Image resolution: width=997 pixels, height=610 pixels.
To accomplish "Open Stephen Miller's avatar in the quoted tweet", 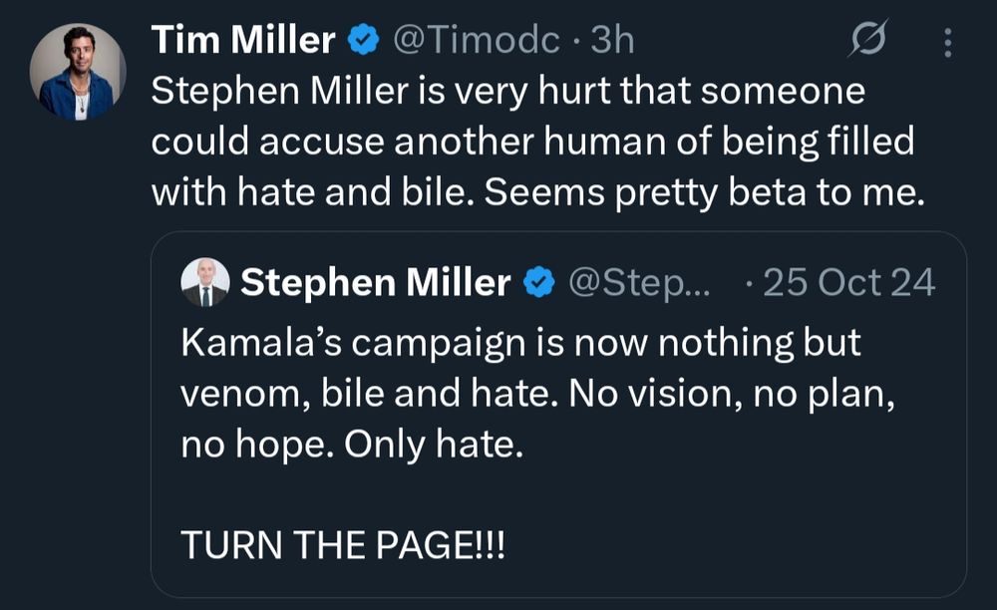I will tap(204, 282).
